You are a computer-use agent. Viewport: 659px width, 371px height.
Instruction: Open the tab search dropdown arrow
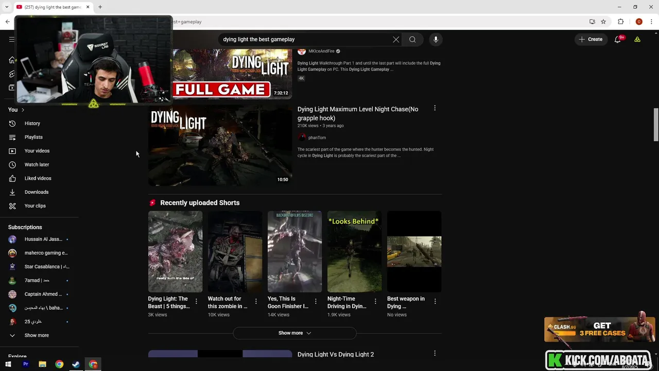click(7, 7)
